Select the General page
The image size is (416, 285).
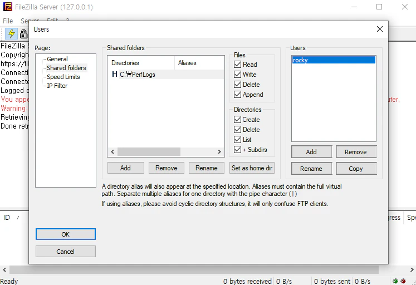(x=57, y=59)
